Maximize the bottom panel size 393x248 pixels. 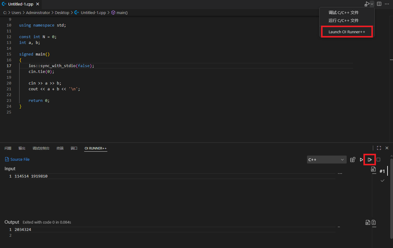pyautogui.click(x=379, y=148)
